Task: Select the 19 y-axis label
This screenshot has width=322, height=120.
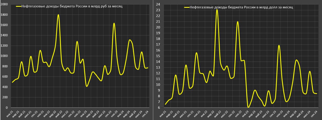Action: [x=158, y=33]
